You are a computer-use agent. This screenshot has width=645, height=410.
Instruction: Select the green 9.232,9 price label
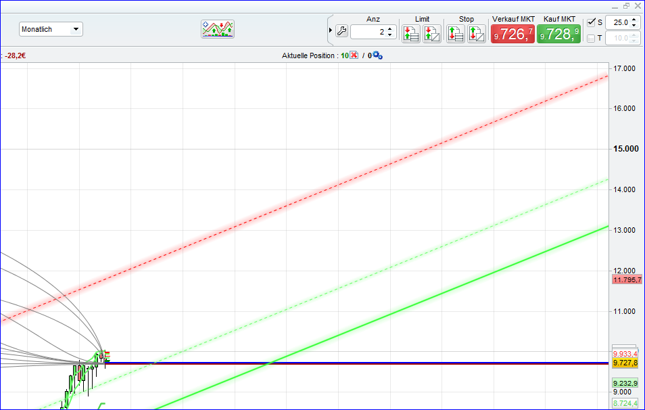click(x=625, y=383)
